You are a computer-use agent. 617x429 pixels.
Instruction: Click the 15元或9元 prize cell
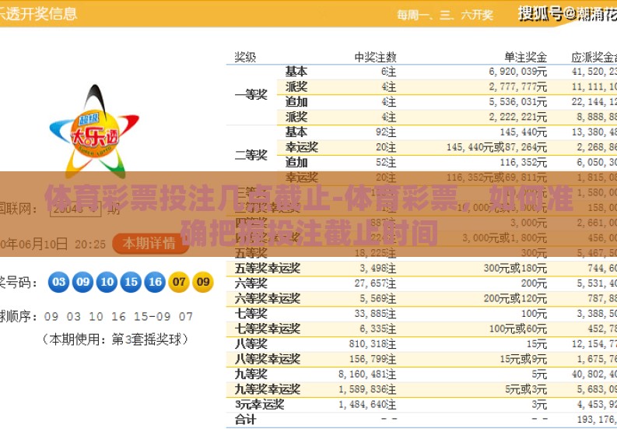[524, 359]
